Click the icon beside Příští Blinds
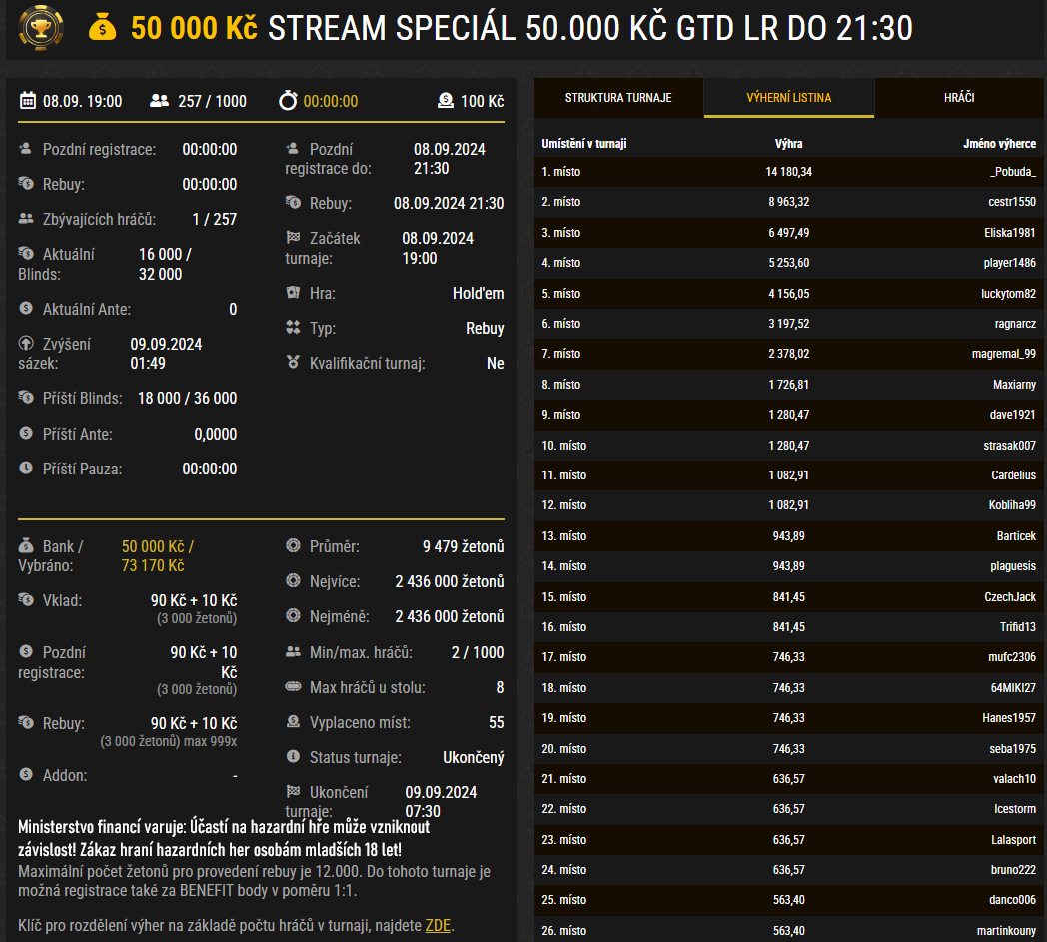Screen dimensions: 1047x942 [x=26, y=398]
